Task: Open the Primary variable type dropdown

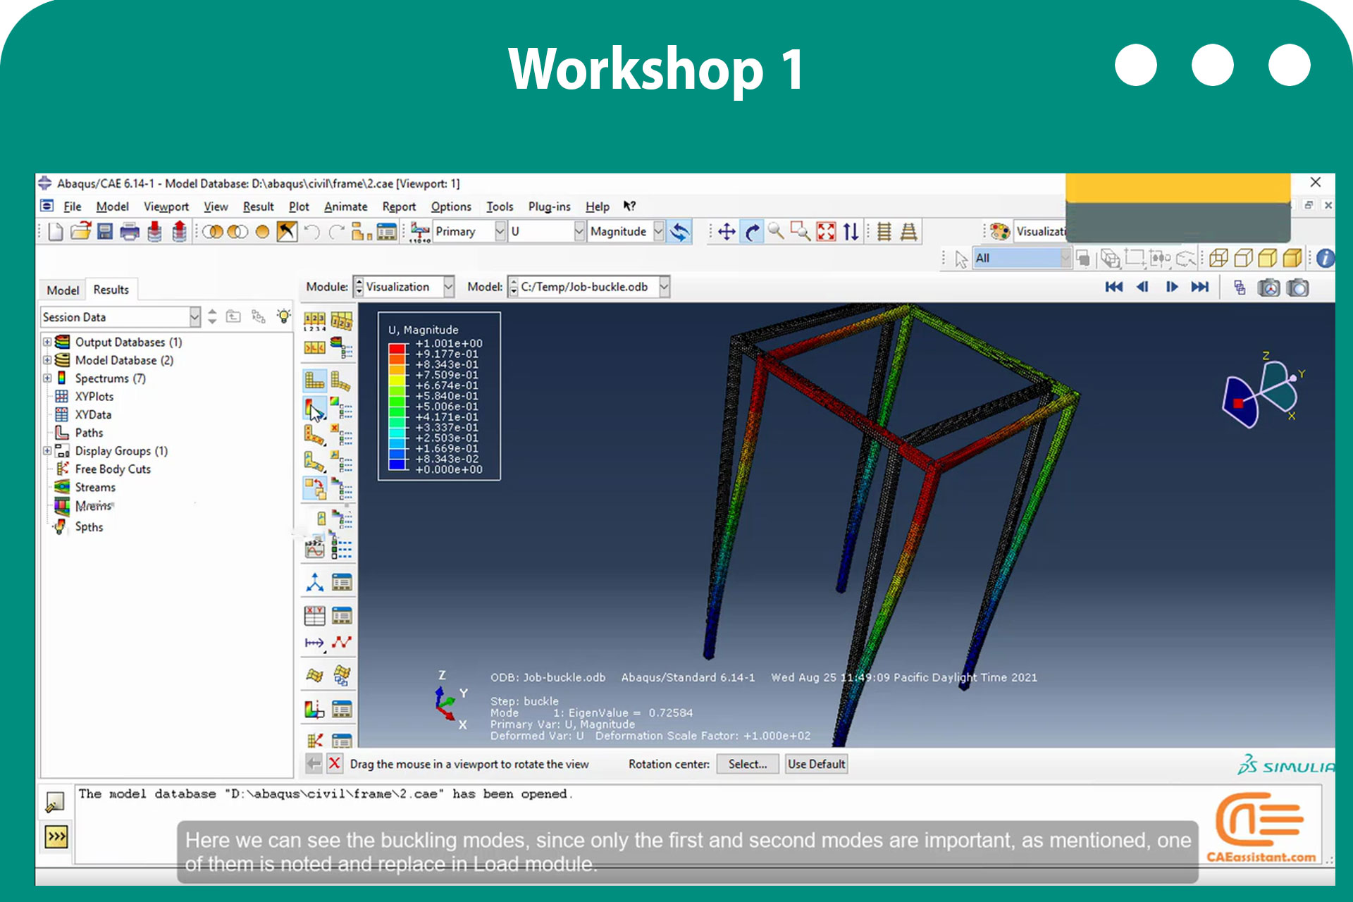Action: point(500,232)
